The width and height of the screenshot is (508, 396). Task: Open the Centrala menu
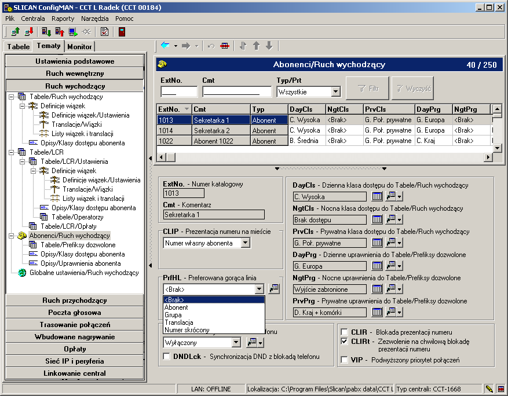point(32,19)
